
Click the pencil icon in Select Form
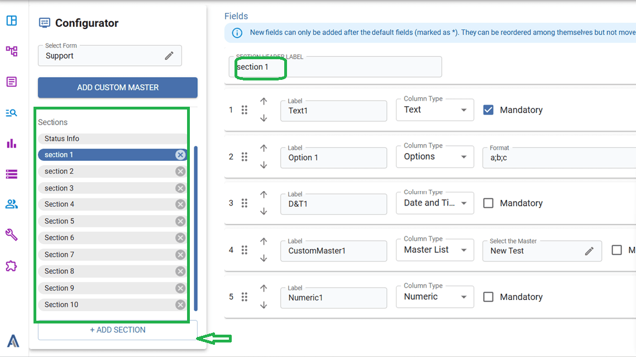(x=169, y=56)
